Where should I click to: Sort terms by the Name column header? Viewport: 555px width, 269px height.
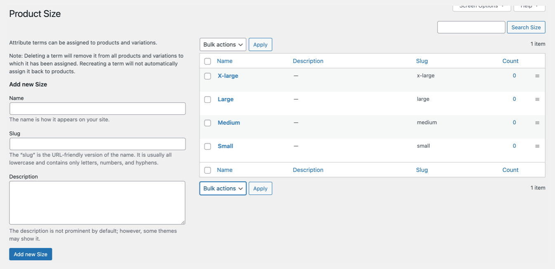225,61
